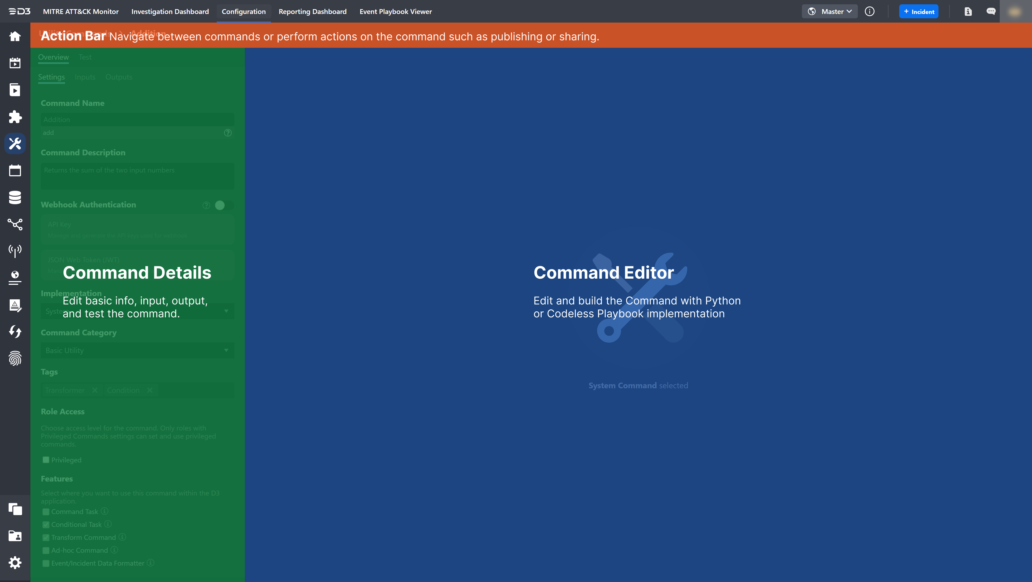Enable the Command Task checkbox
Viewport: 1032px width, 582px height.
(x=46, y=512)
